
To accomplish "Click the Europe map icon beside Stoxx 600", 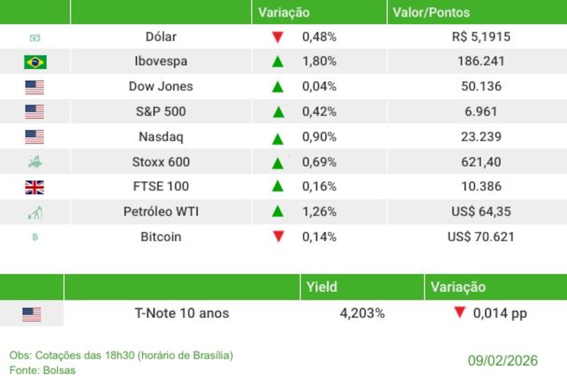I will (35, 163).
